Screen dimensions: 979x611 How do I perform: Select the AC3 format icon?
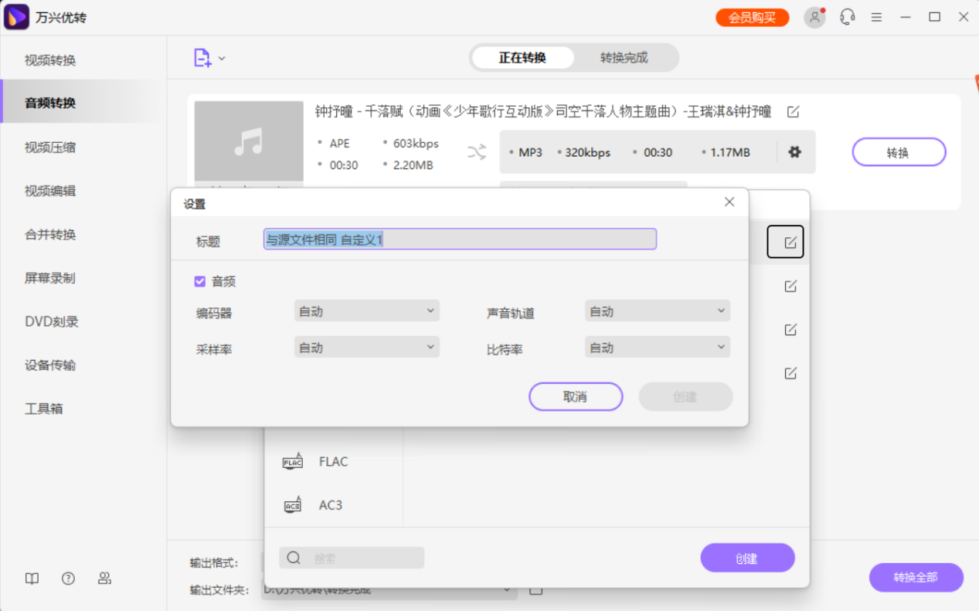tap(294, 504)
